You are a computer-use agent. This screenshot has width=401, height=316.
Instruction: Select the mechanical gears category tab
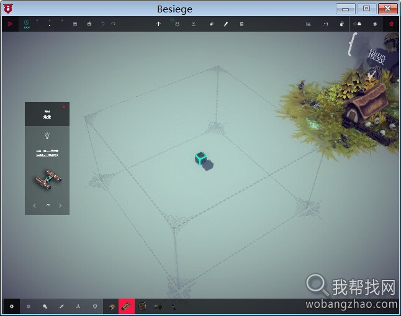[x=45, y=306]
